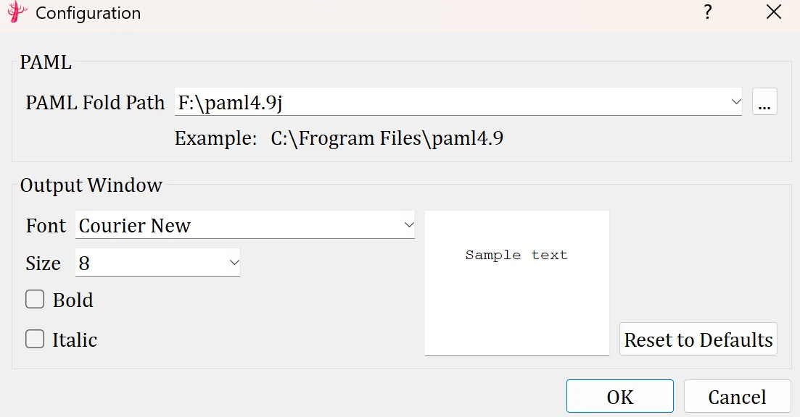Expand the PAML Fold Path dropdown arrow
This screenshot has height=417, width=800.
tap(735, 103)
